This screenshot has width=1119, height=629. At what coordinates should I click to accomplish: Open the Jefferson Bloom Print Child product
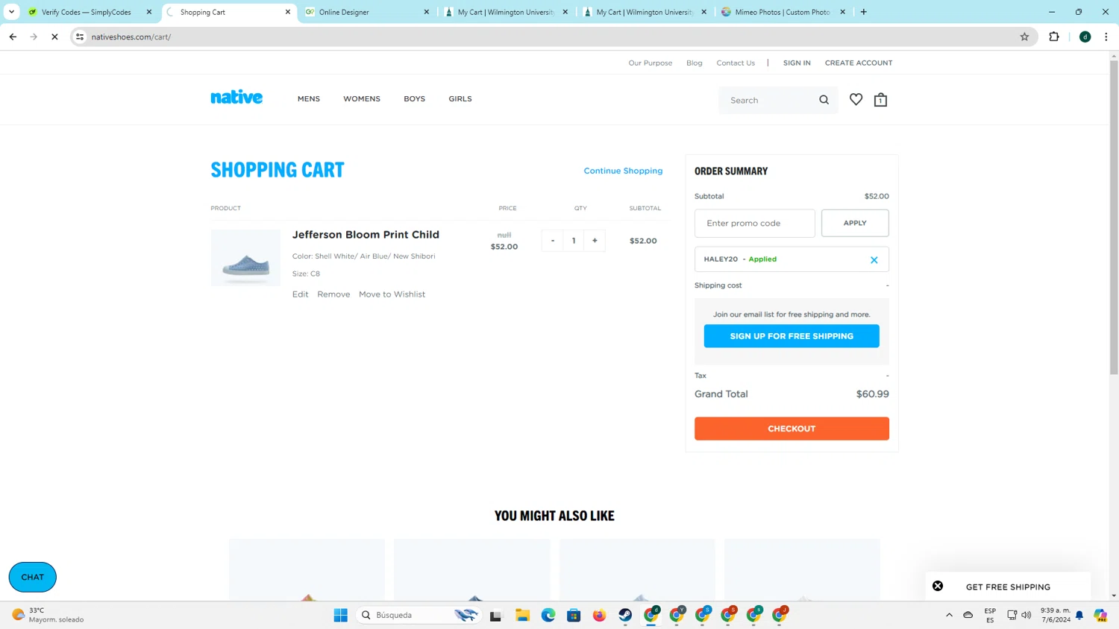(366, 235)
